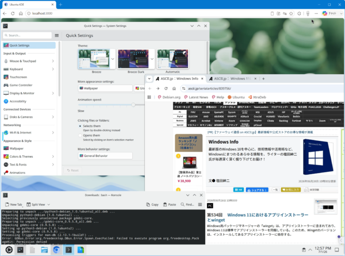
Task: Open the System Settings hamburger menu
Action: 56,36
